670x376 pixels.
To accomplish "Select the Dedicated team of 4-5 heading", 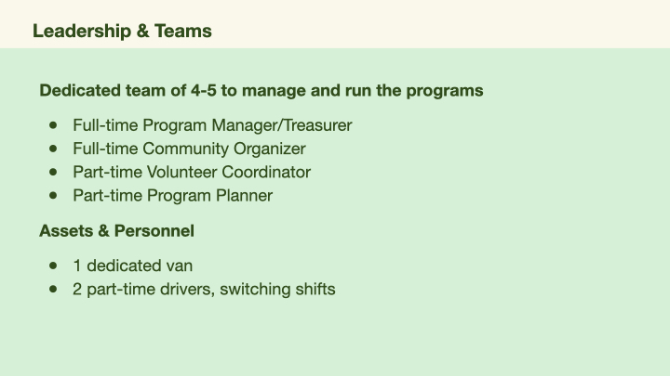I will click(261, 91).
